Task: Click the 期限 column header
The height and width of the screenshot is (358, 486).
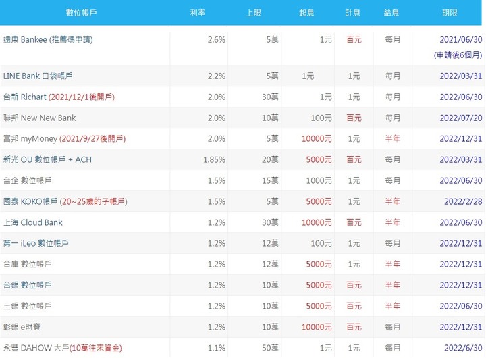Action: 450,13
